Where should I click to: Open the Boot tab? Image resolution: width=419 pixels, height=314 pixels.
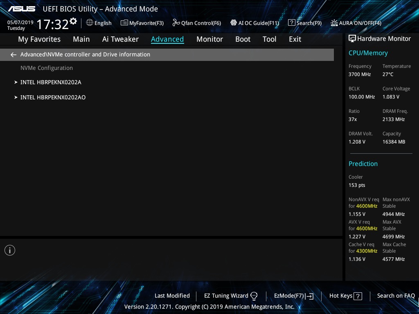(243, 39)
